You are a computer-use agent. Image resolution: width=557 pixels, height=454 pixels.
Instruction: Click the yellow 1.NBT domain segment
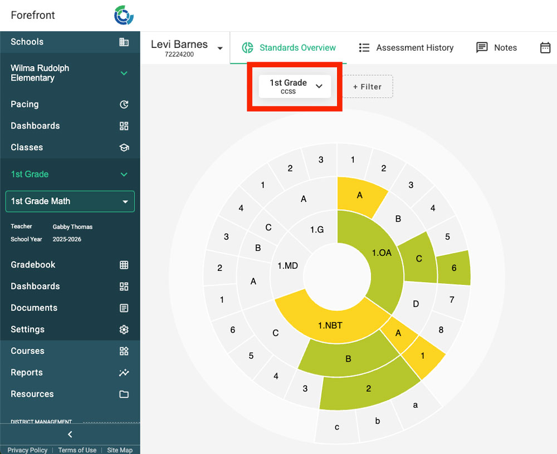pos(330,325)
